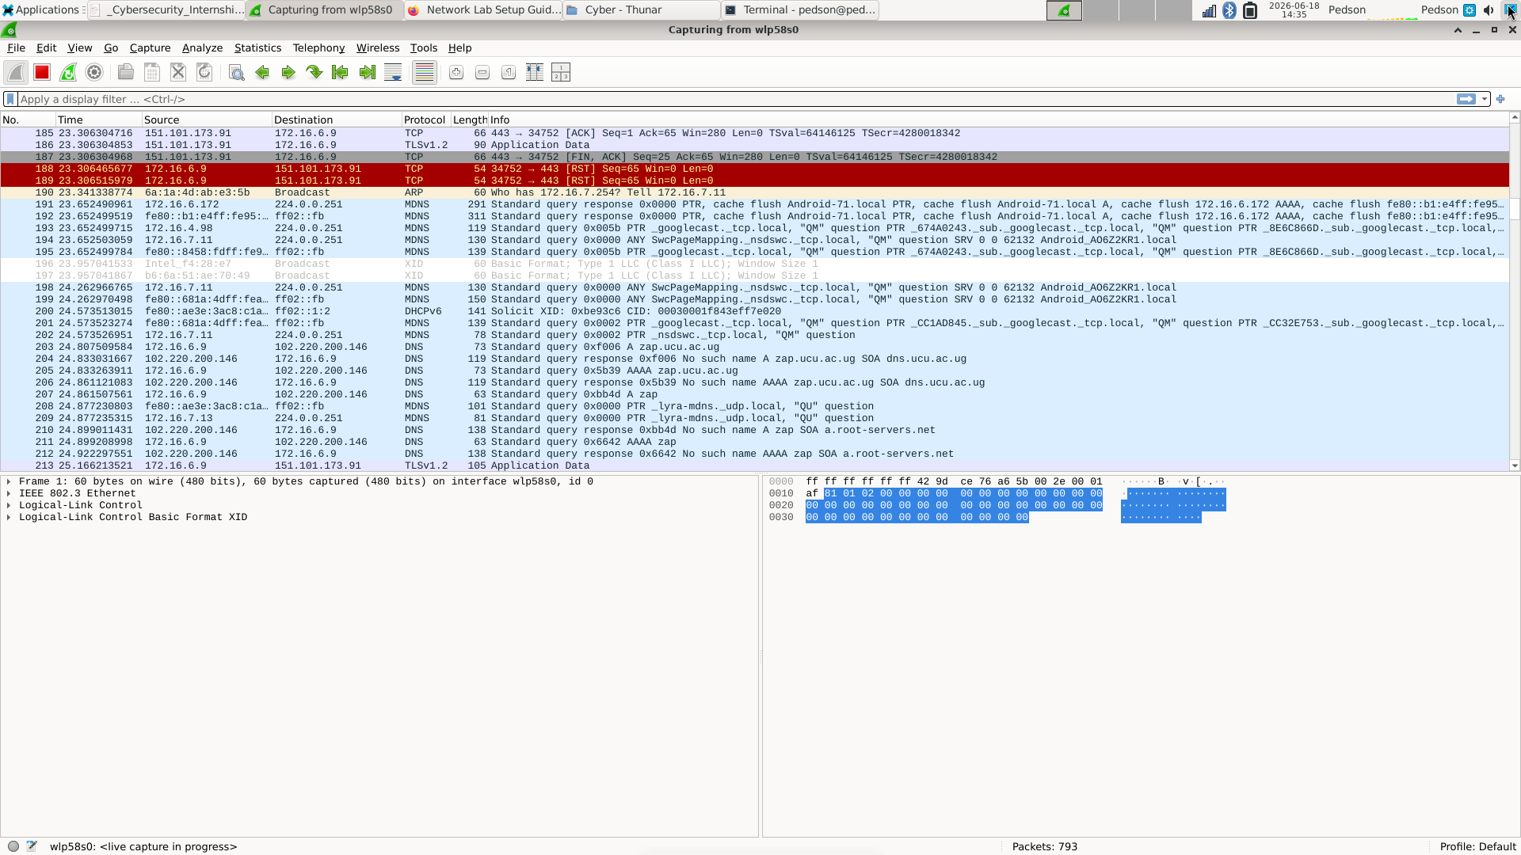Go forward in packet history with green right arrow
1521x855 pixels.
tap(288, 73)
